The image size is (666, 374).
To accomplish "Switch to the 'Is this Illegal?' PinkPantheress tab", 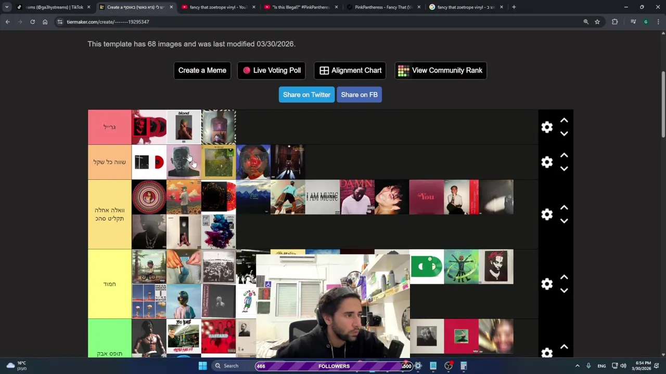I will tap(301, 7).
